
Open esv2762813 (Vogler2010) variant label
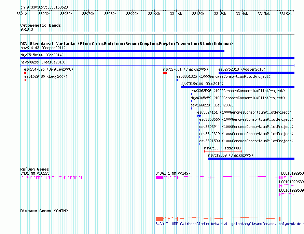tap(242, 69)
